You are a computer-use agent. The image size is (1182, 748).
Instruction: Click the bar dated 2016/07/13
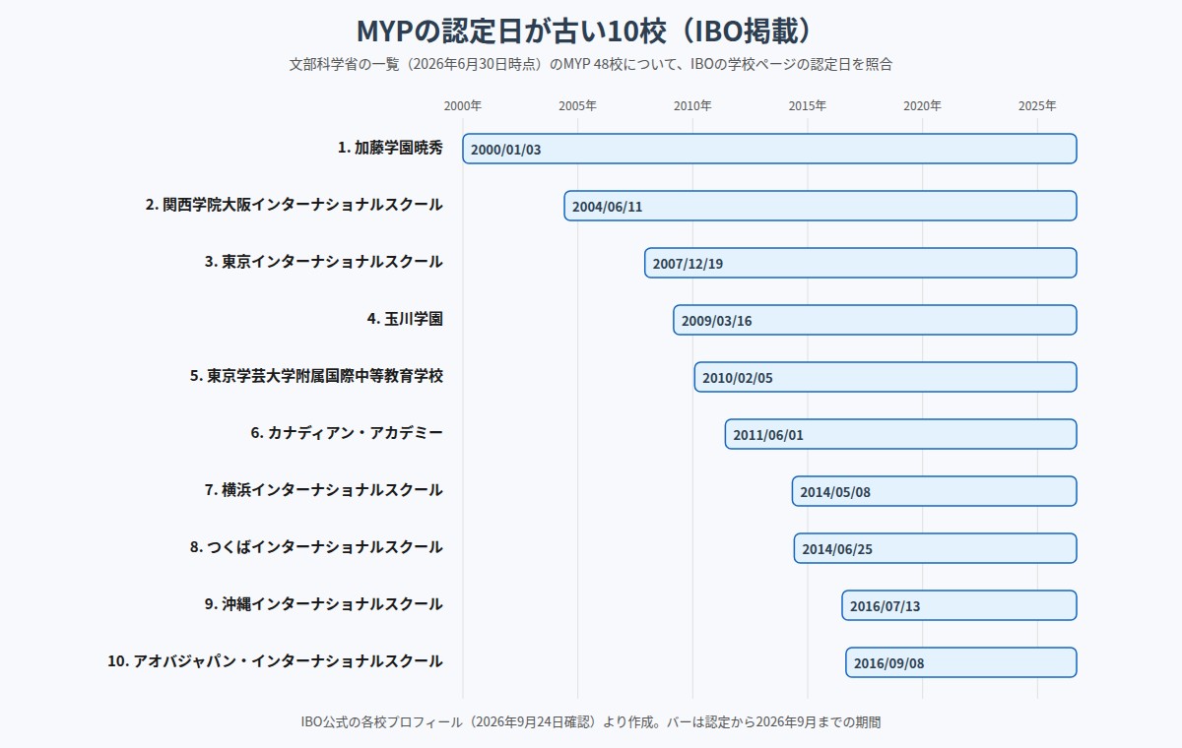[x=959, y=605]
